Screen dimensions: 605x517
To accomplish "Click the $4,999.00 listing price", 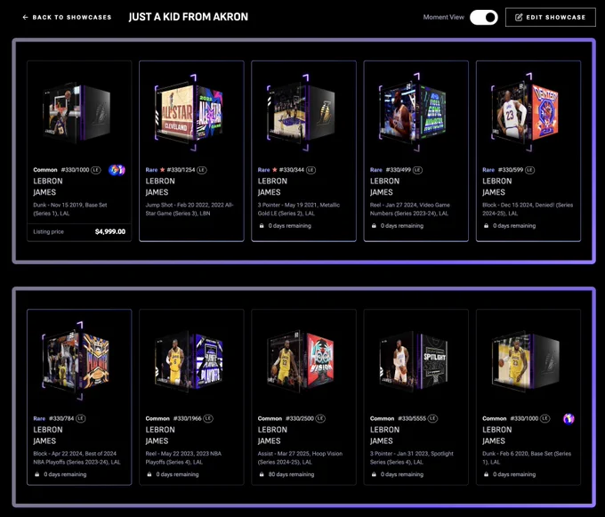I will (110, 231).
